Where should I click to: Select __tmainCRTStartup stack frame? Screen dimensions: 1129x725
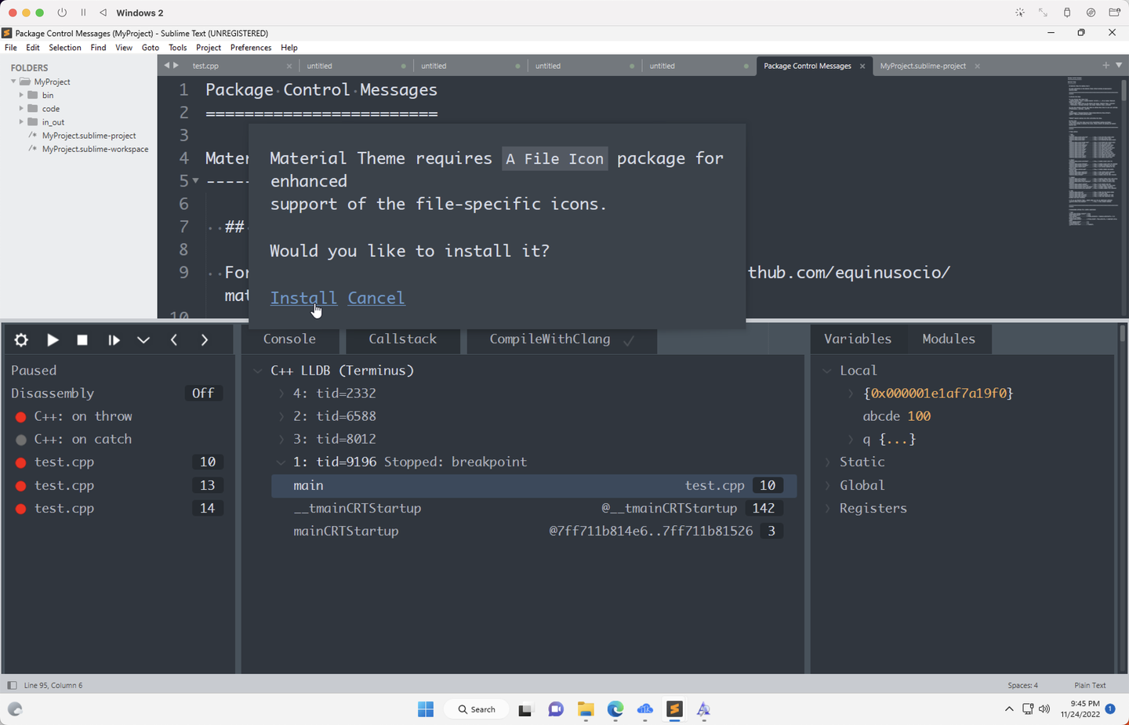[x=534, y=509]
